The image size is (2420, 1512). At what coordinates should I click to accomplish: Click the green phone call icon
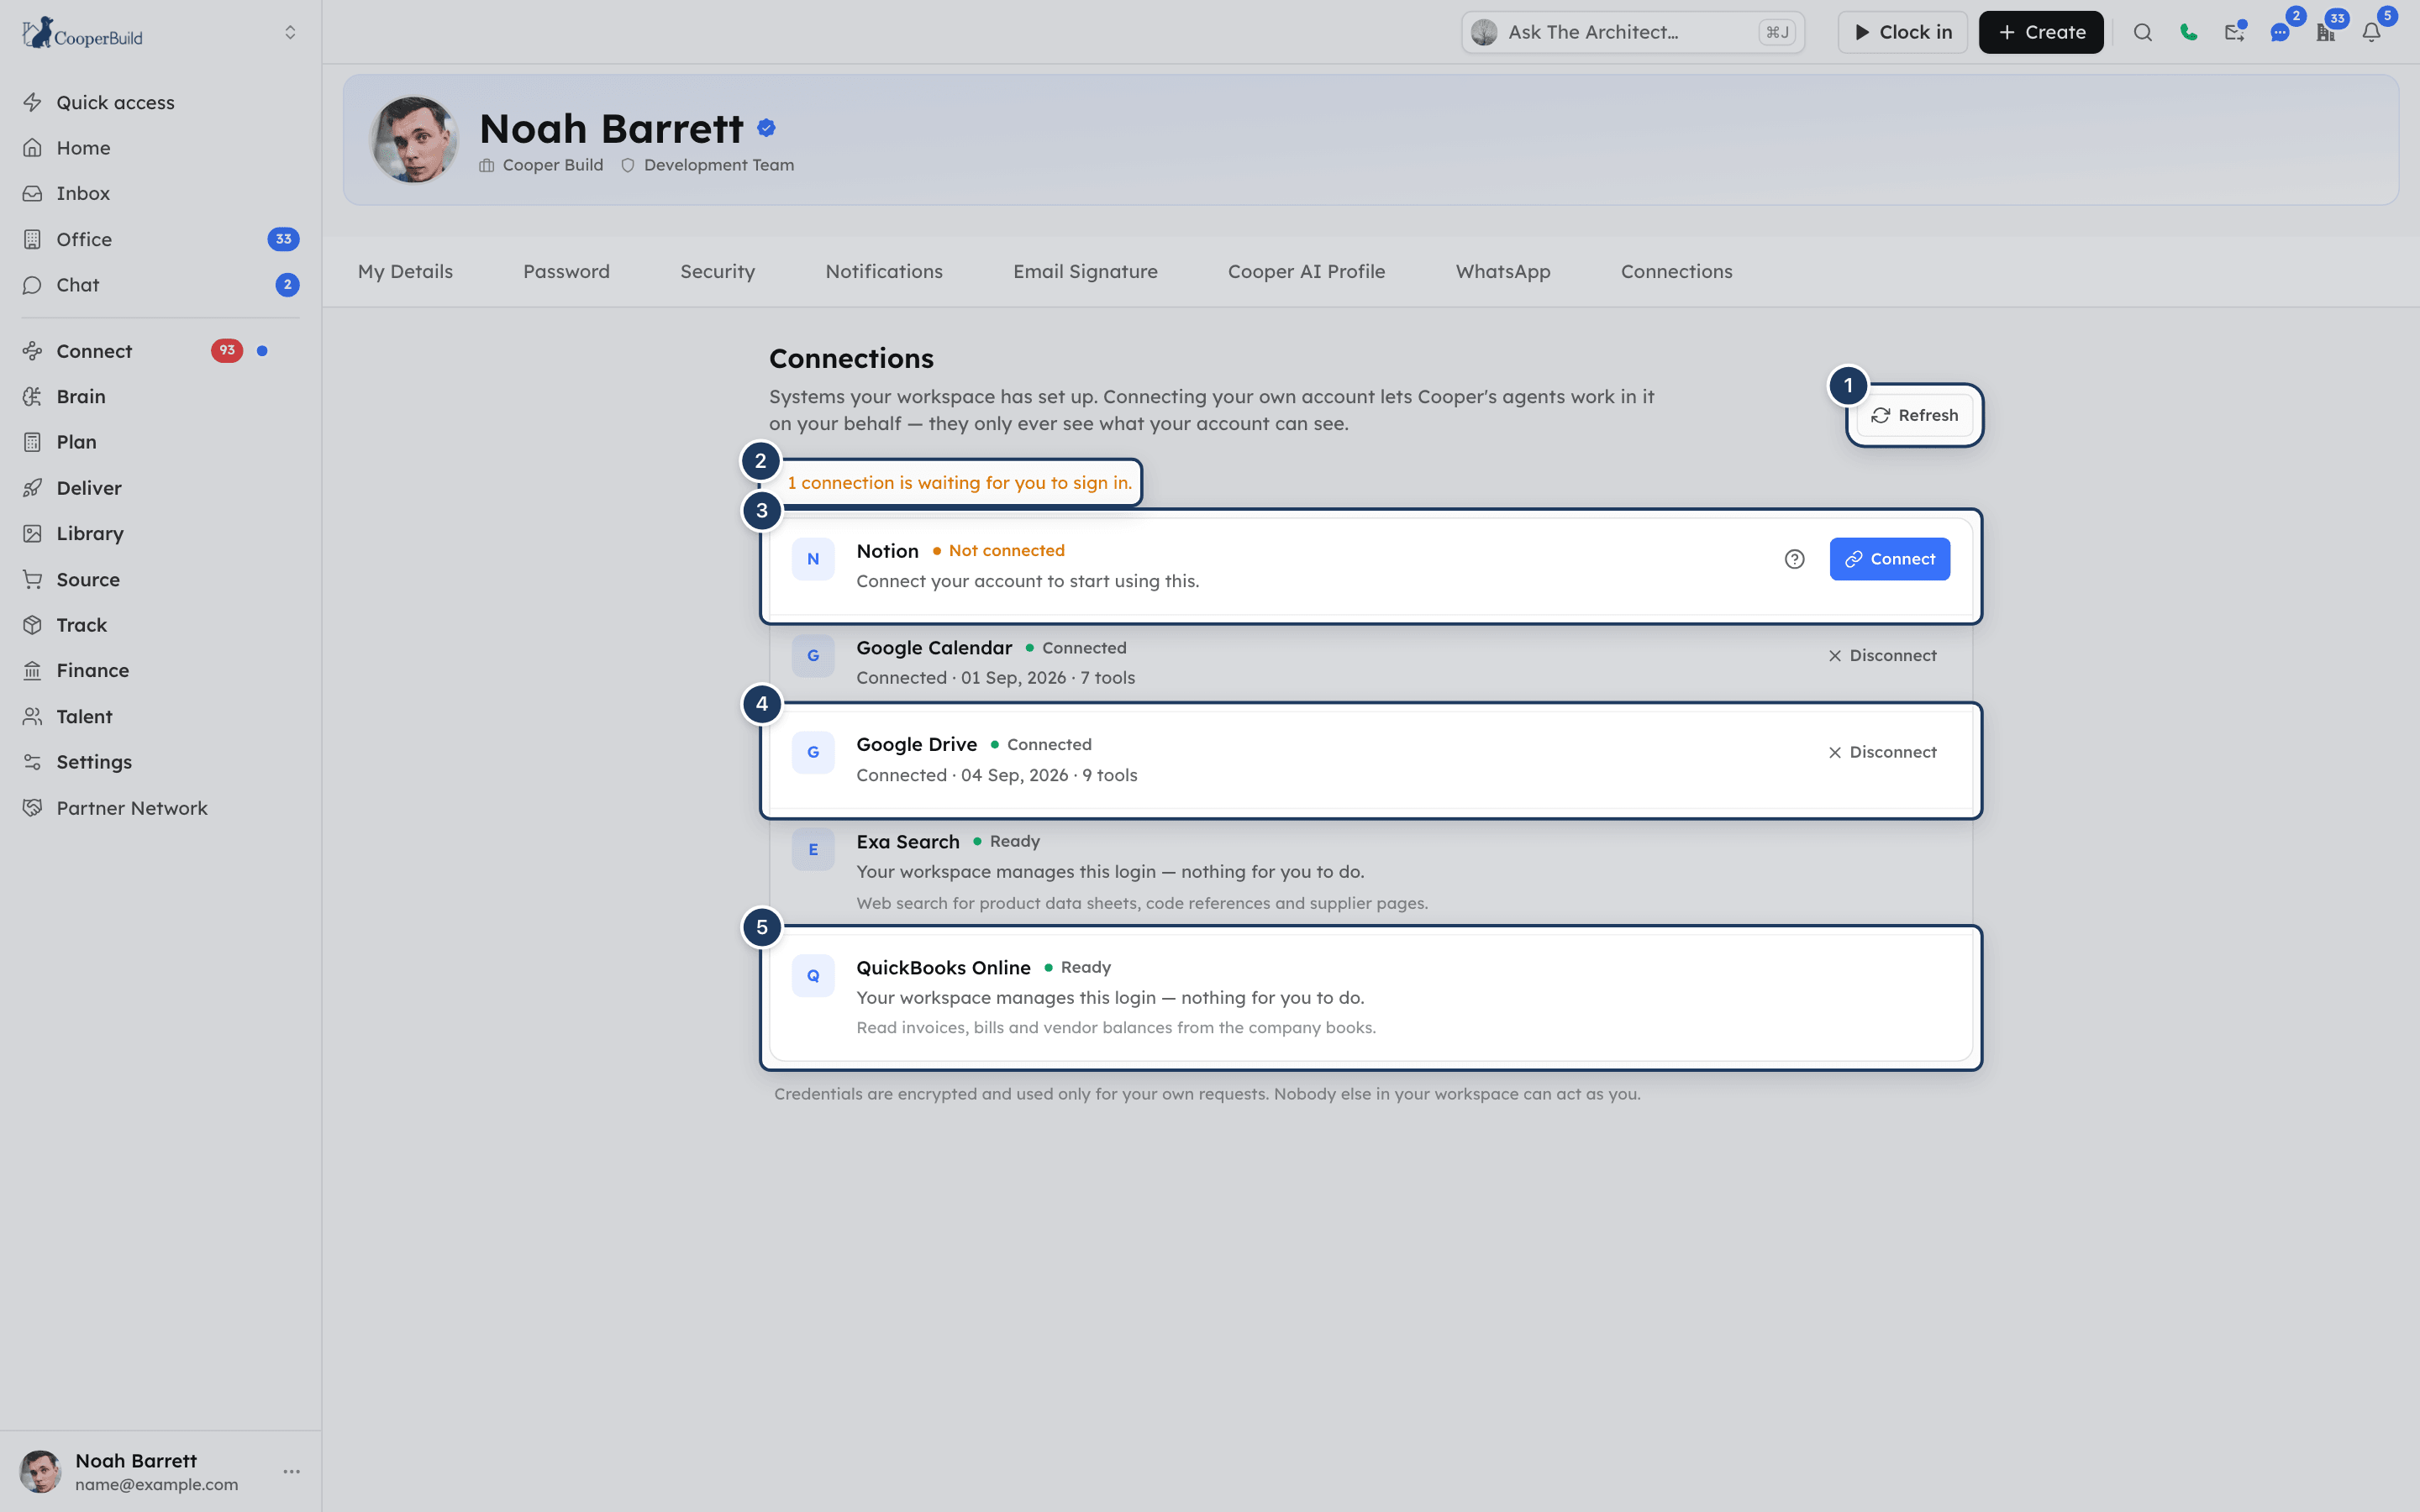point(2188,32)
